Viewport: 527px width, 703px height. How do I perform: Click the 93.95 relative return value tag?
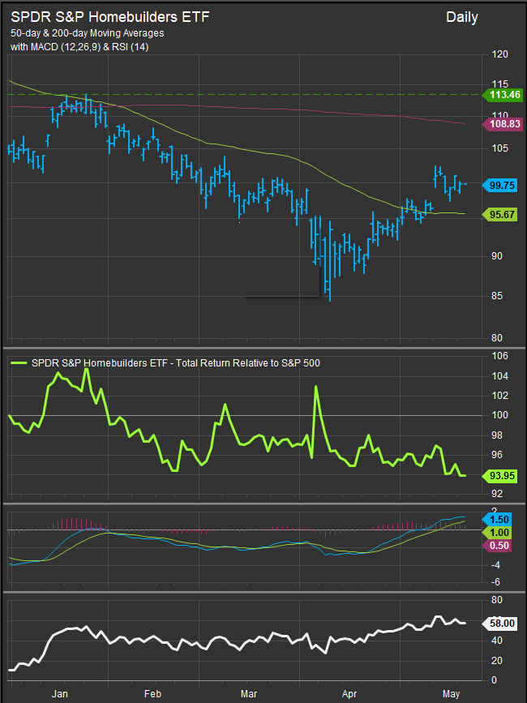(499, 476)
